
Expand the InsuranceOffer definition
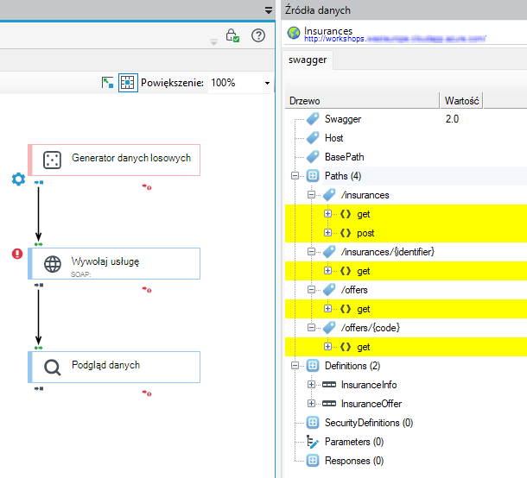(311, 403)
